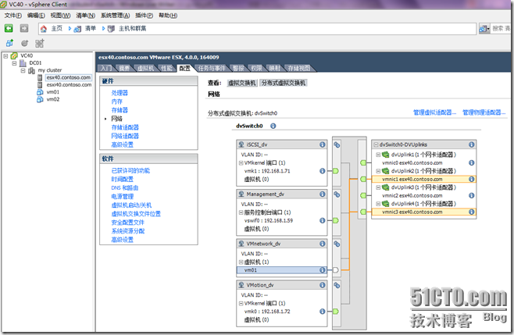The height and width of the screenshot is (335, 514).
Task: Open the 文件(F) menu
Action: point(13,16)
